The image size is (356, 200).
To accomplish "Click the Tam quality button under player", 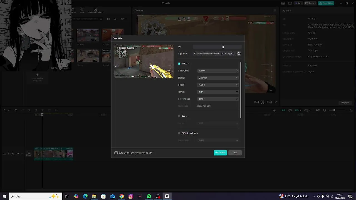I will point(256,102).
